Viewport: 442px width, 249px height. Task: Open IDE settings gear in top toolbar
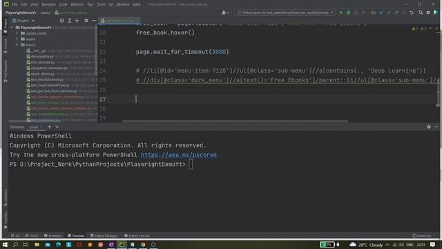[x=428, y=12]
